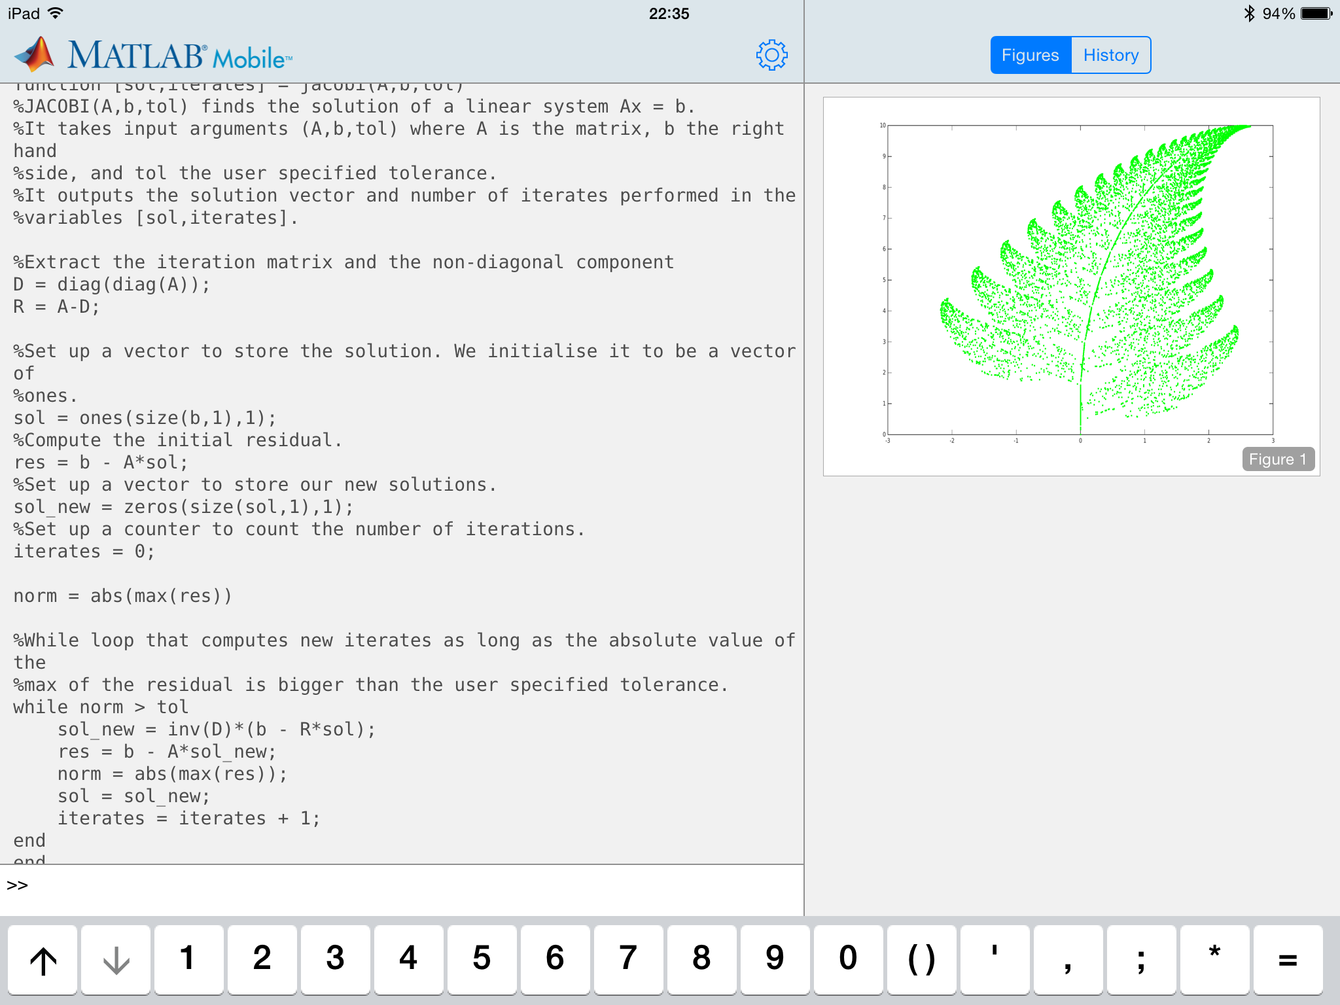1340x1005 pixels.
Task: Tap the comma shortcut key
Action: tap(1068, 959)
